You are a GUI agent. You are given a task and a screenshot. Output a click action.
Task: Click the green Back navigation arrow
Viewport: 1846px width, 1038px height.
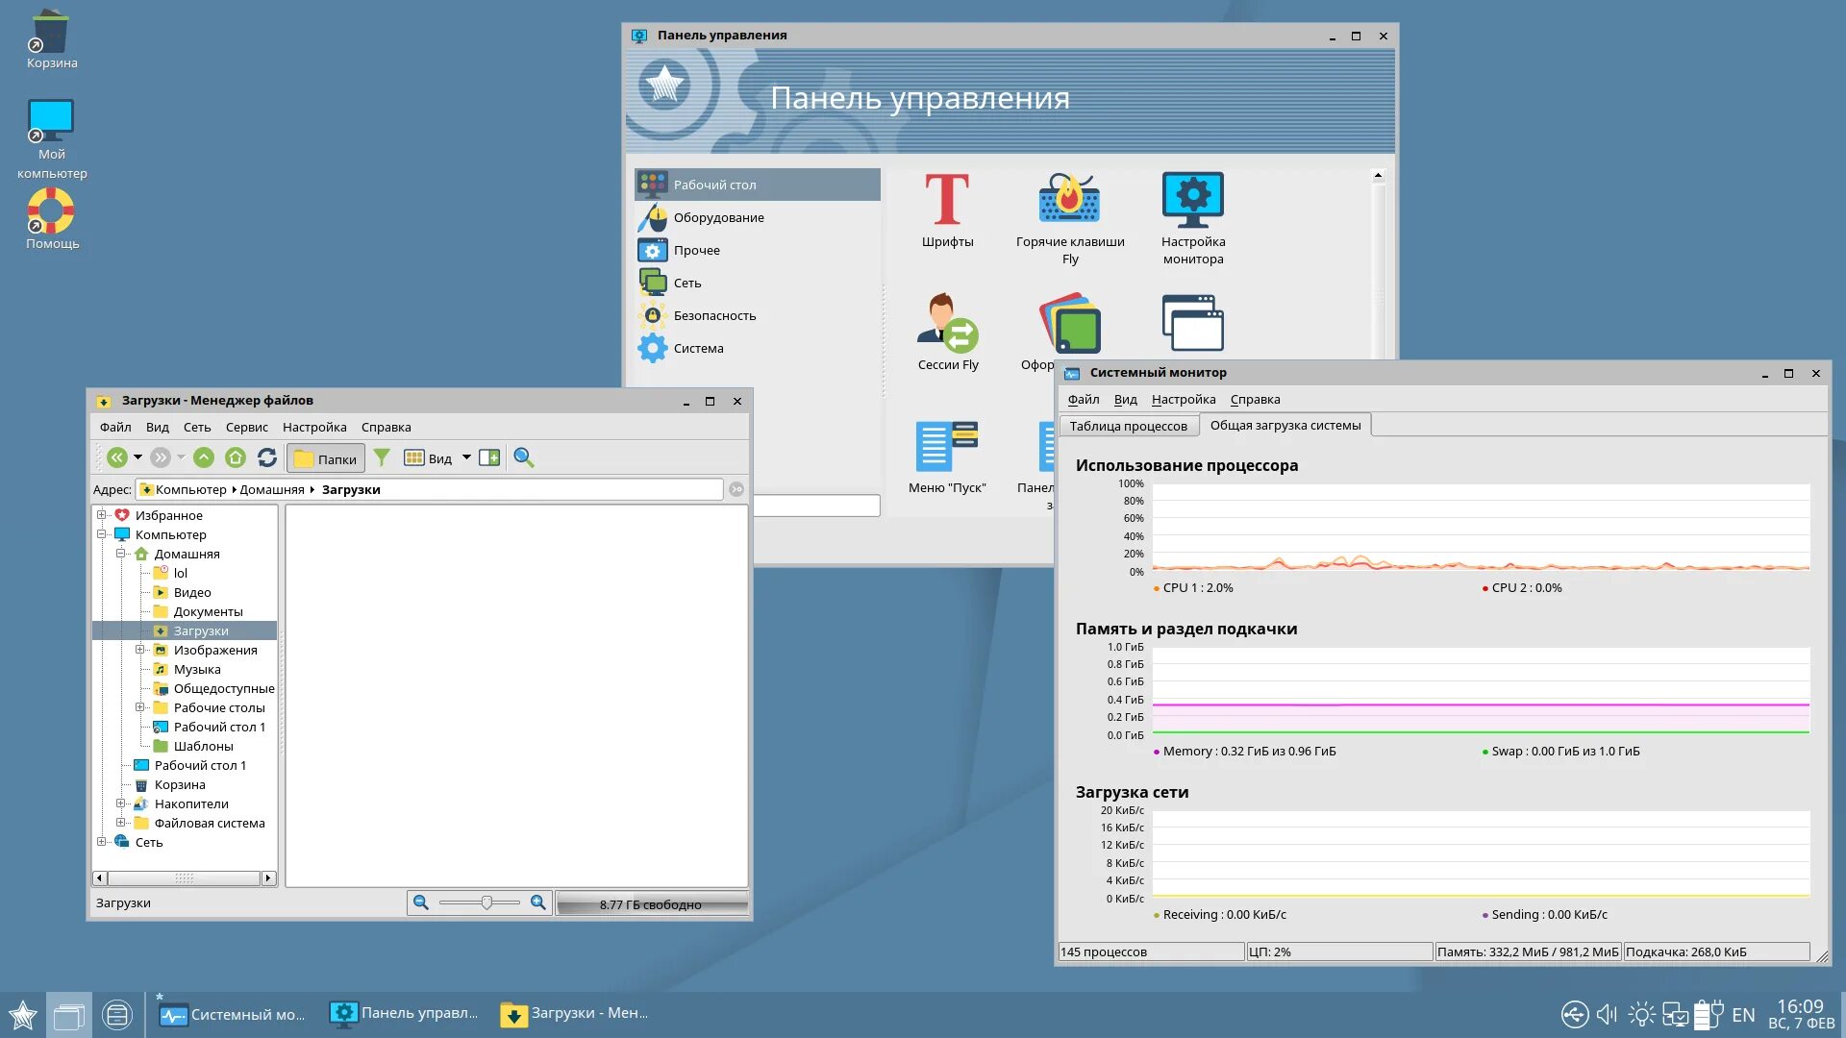click(x=117, y=458)
